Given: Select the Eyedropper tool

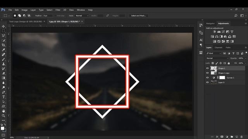Looking at the screenshot, I should 3,50.
